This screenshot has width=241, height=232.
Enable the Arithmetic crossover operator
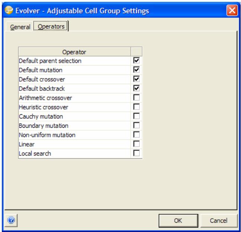pos(136,98)
